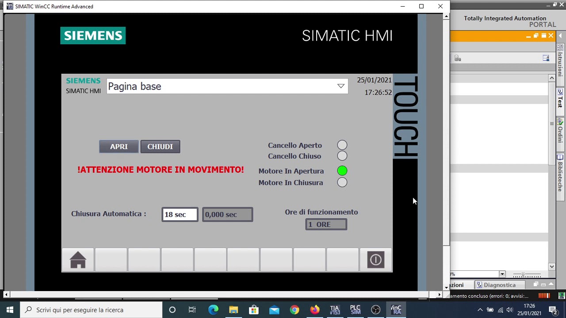The image size is (566, 318).
Task: Click the APRI gate button
Action: click(119, 147)
